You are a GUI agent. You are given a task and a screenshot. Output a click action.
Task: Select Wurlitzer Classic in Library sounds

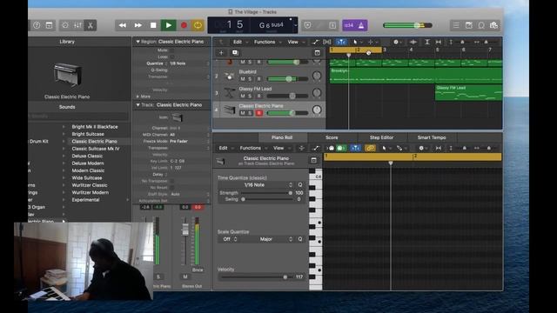point(90,185)
